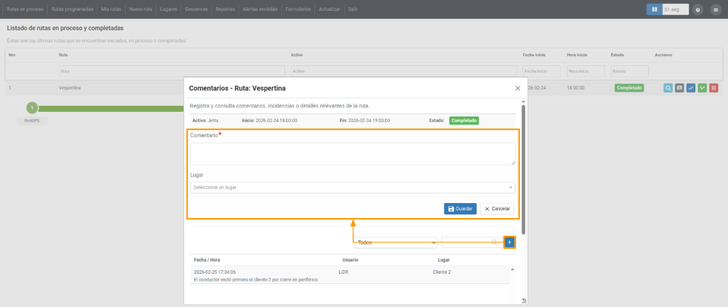Click the search magnifier in the comments filter

pyautogui.click(x=494, y=242)
